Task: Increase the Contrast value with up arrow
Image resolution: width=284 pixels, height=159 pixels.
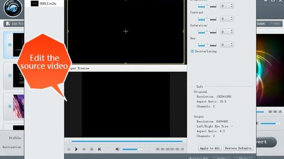Action: (232, 18)
